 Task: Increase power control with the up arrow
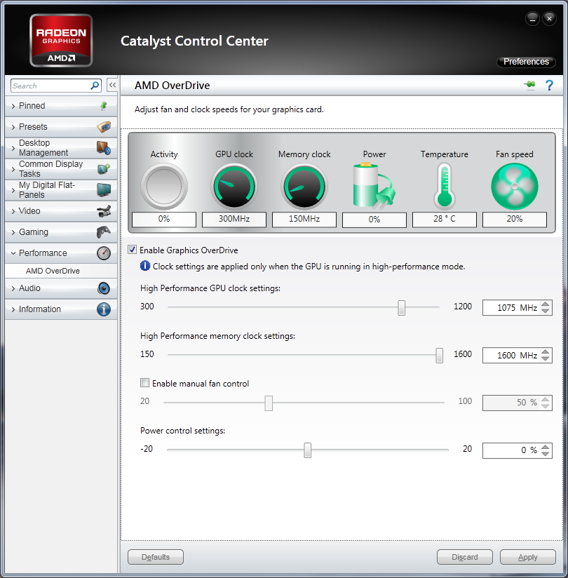pyautogui.click(x=546, y=446)
